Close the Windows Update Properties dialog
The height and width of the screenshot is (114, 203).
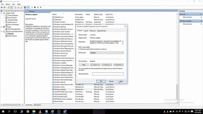pyautogui.click(x=125, y=26)
